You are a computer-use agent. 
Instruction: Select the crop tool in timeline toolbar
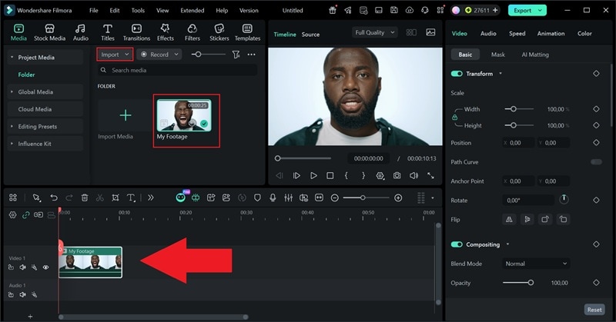point(115,198)
